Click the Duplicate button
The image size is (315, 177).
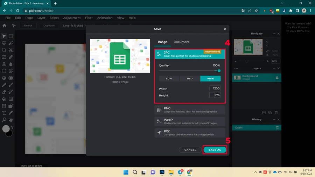pos(49,26)
